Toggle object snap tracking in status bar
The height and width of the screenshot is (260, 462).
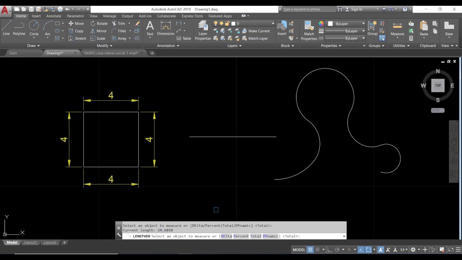tap(361, 250)
